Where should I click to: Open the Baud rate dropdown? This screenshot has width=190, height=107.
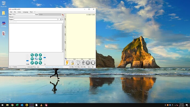point(50,14)
